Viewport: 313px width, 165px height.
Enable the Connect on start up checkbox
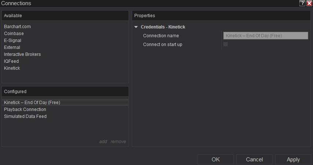click(x=226, y=44)
